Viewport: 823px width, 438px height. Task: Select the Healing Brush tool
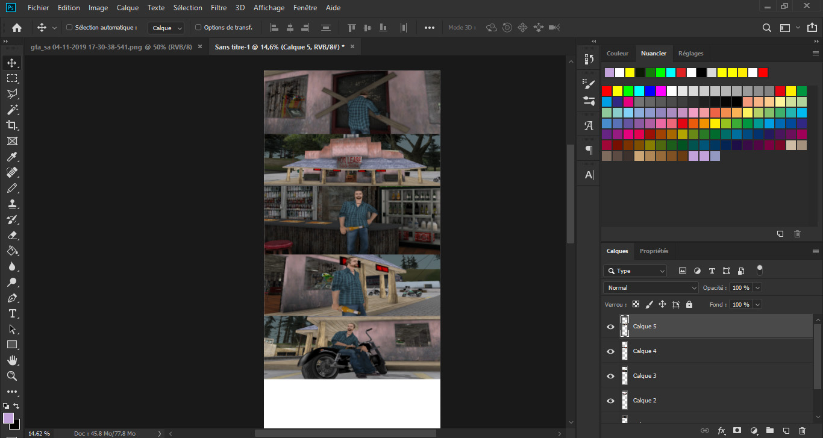(12, 172)
